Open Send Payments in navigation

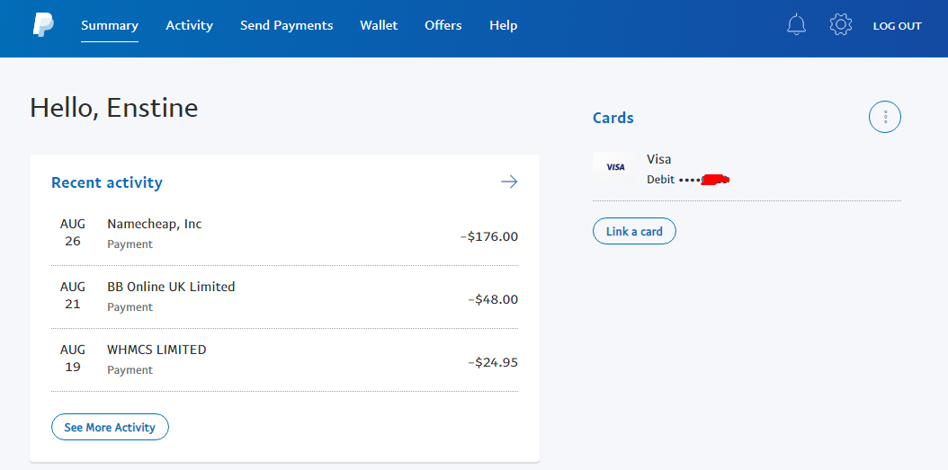coord(287,25)
